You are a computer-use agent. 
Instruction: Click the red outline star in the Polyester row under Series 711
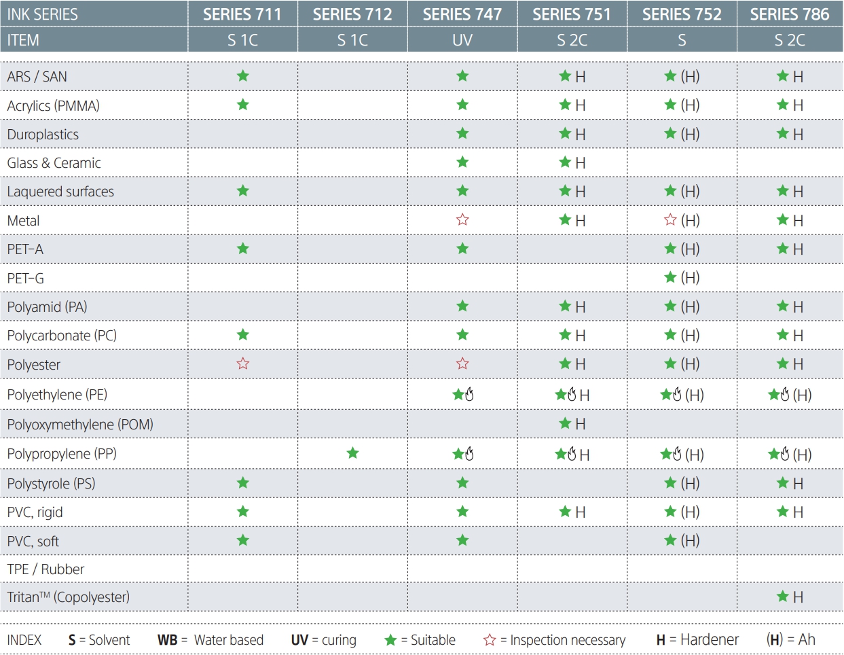[x=243, y=364]
